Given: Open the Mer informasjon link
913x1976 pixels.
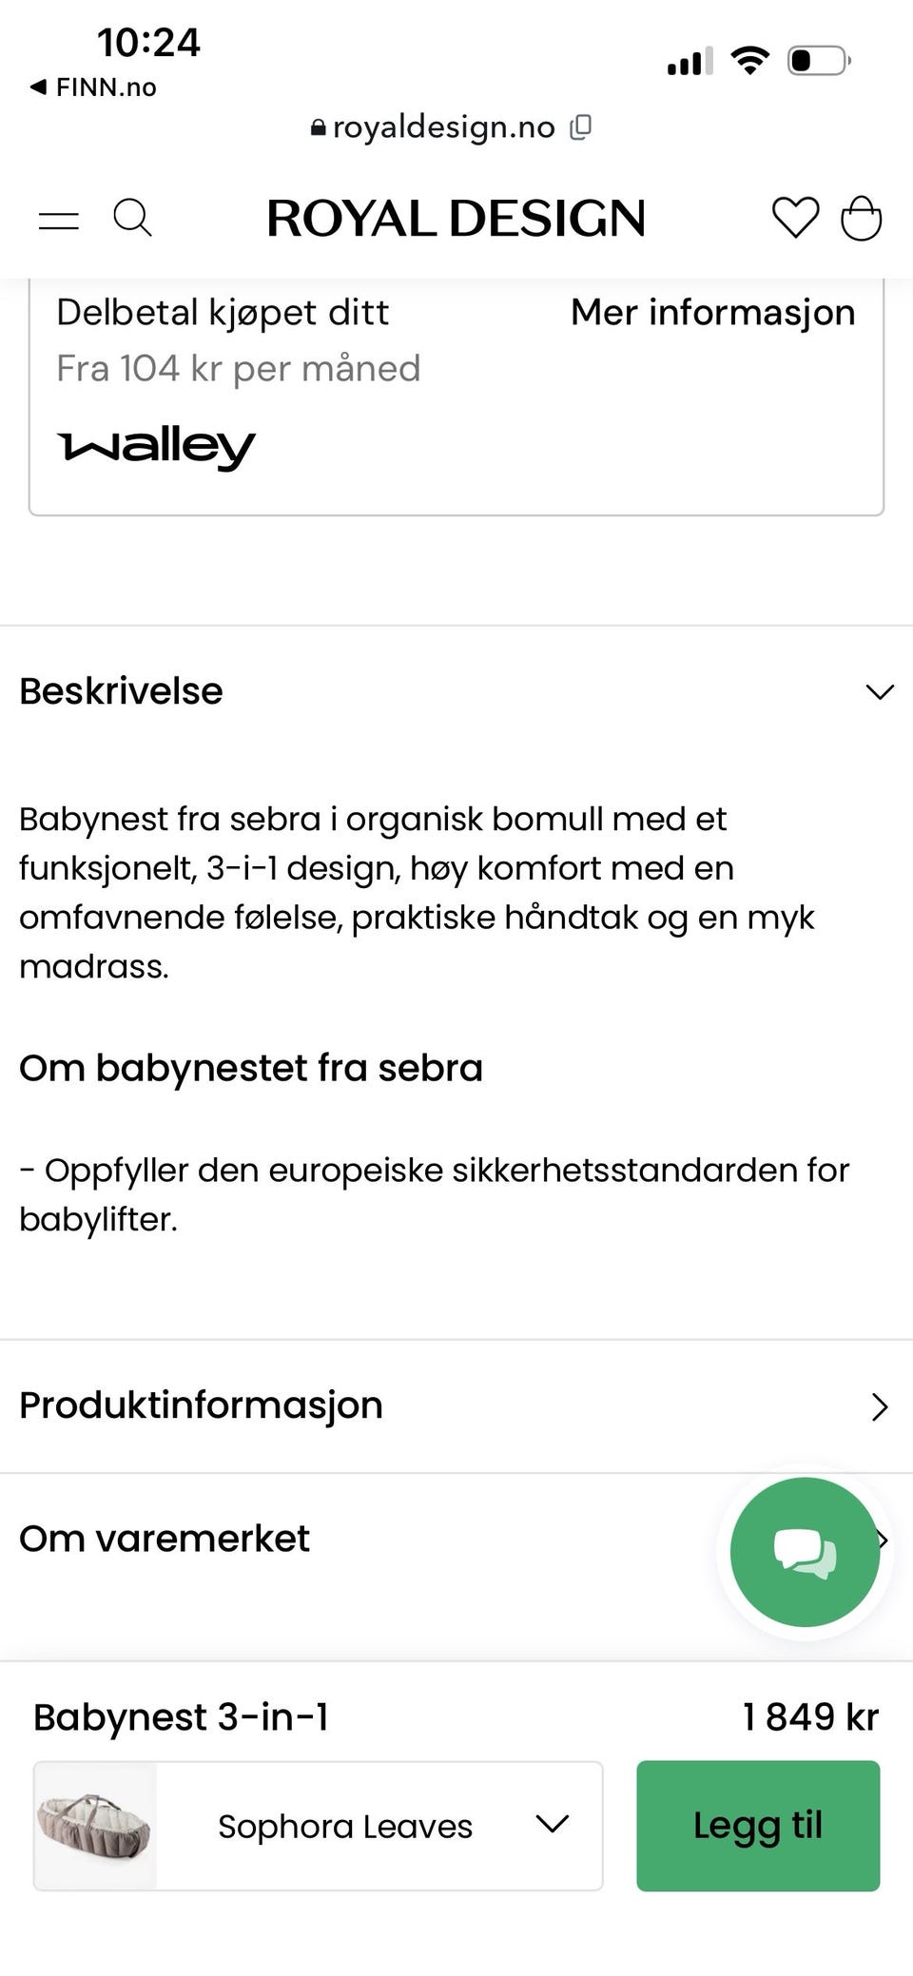Looking at the screenshot, I should pyautogui.click(x=712, y=312).
